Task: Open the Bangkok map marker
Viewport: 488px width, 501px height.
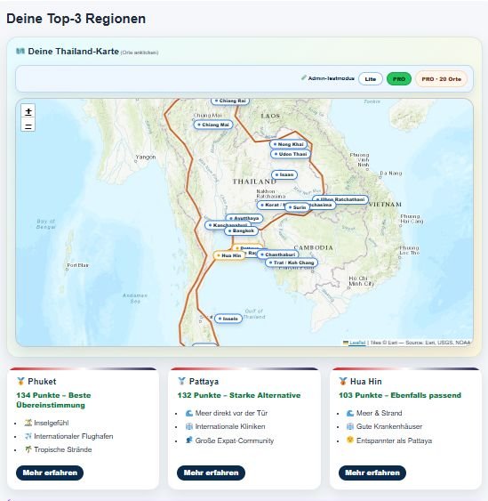Action: coord(241,230)
